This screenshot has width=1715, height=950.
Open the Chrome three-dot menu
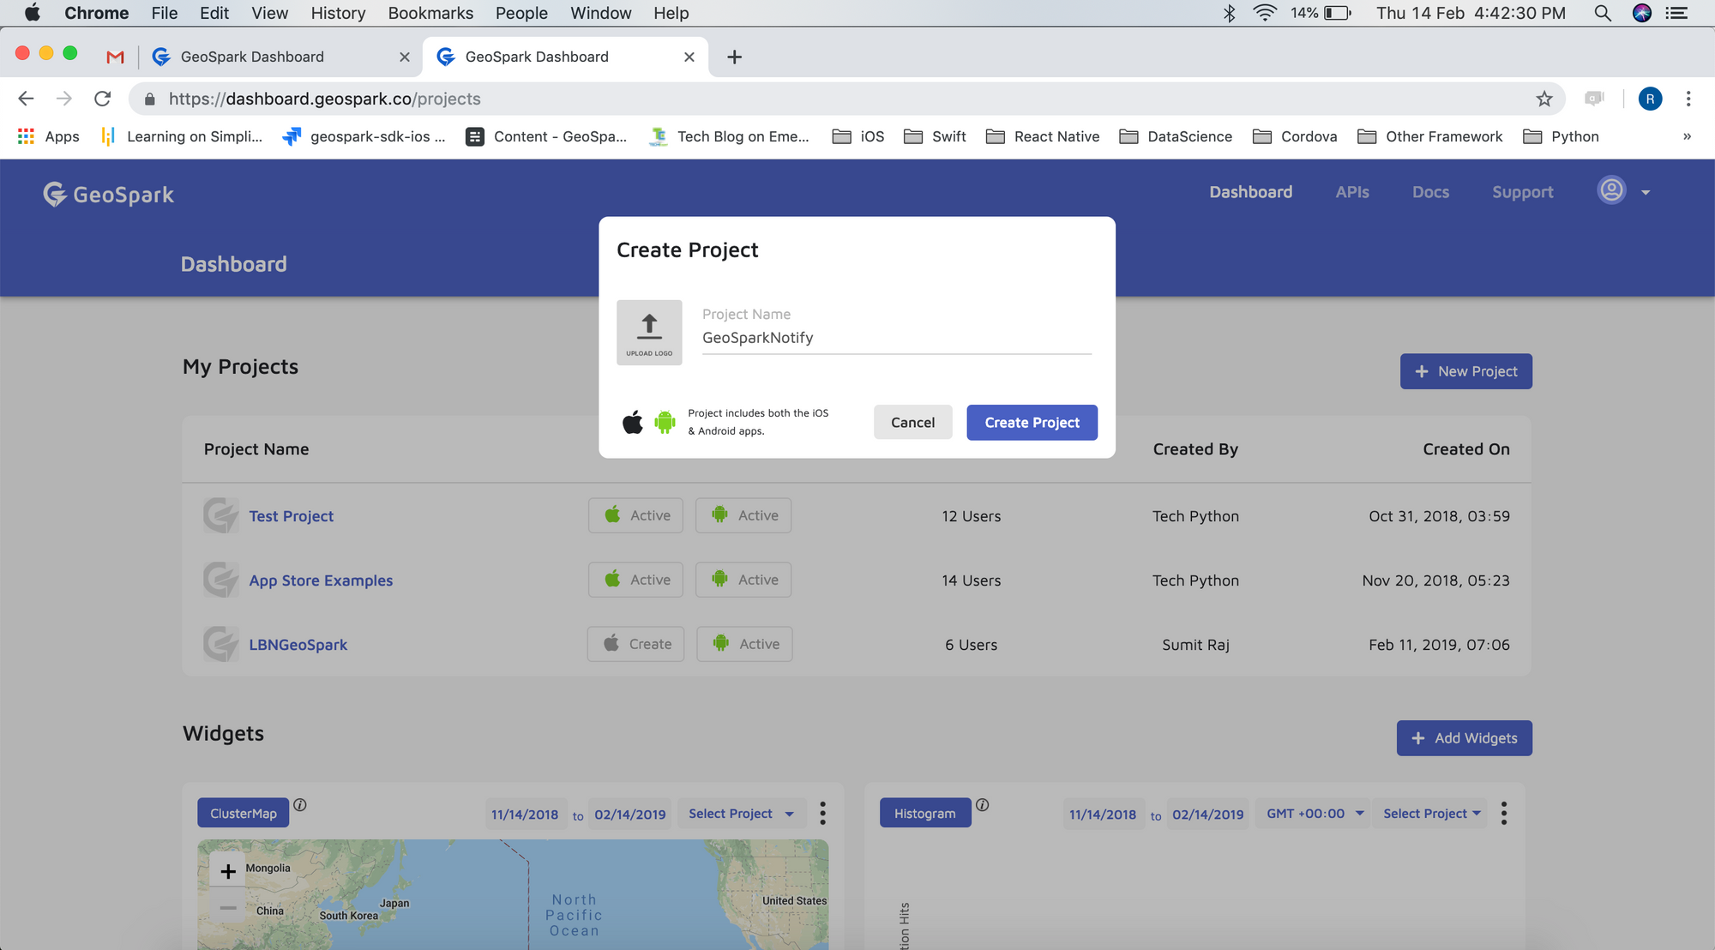pos(1688,99)
